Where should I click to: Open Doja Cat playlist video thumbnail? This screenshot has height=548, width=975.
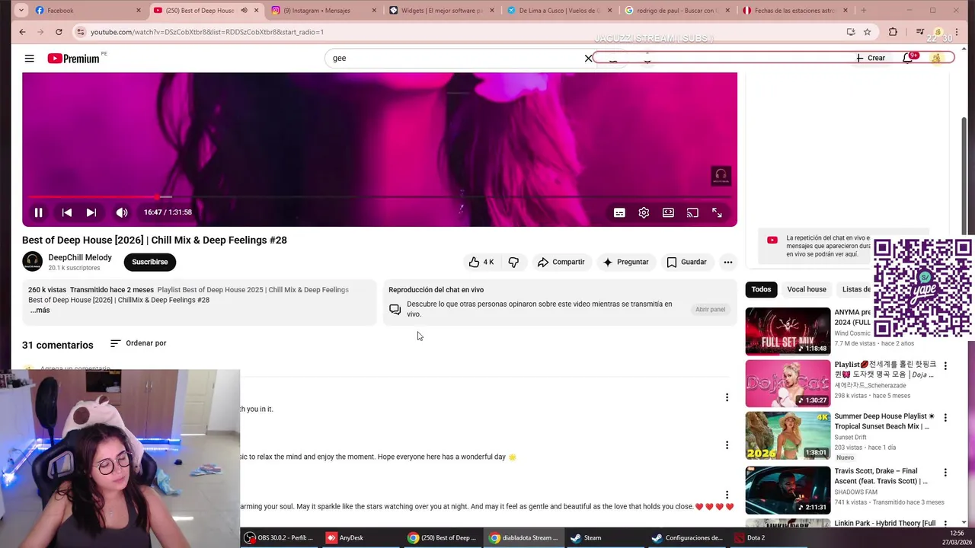coord(788,384)
